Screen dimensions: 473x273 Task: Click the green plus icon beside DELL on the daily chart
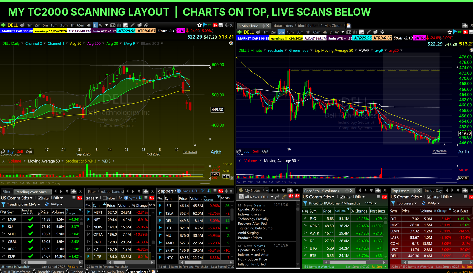[3, 25]
